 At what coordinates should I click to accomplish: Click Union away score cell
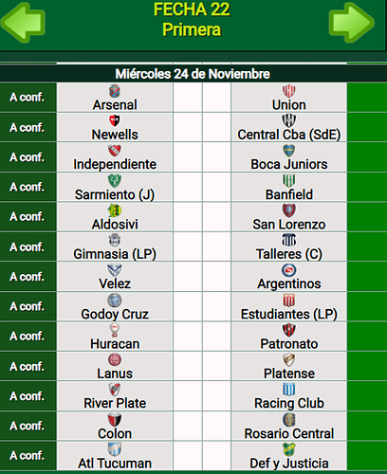216,98
